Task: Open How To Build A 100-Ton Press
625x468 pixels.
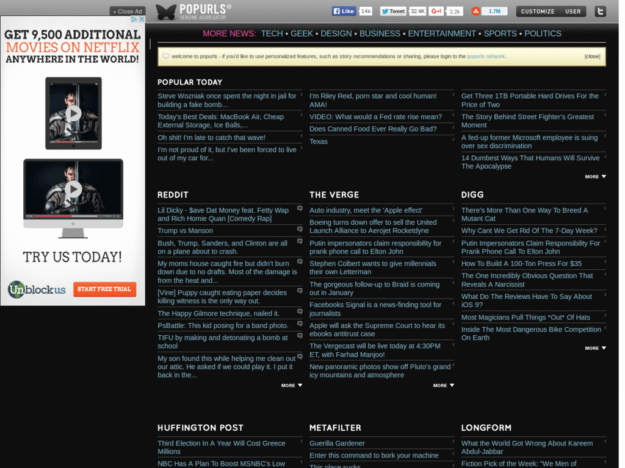Action: (521, 263)
